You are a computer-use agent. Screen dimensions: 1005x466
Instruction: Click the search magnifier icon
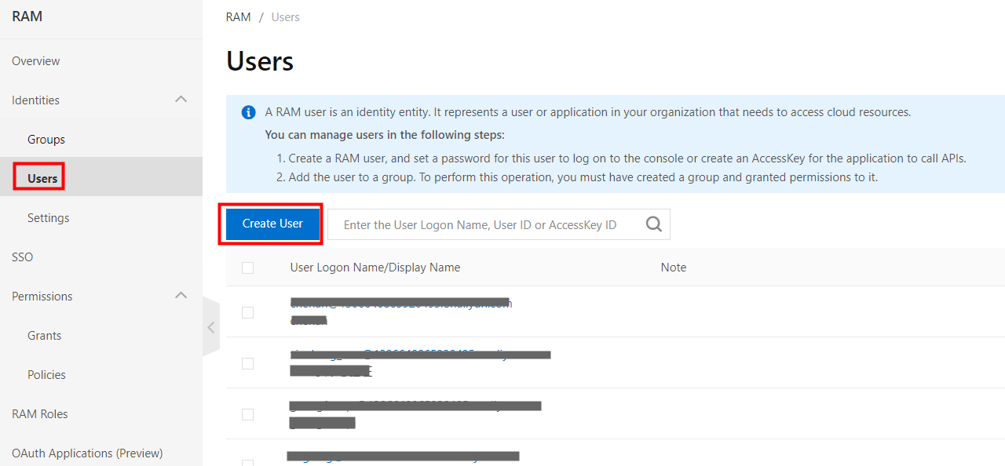pos(653,224)
